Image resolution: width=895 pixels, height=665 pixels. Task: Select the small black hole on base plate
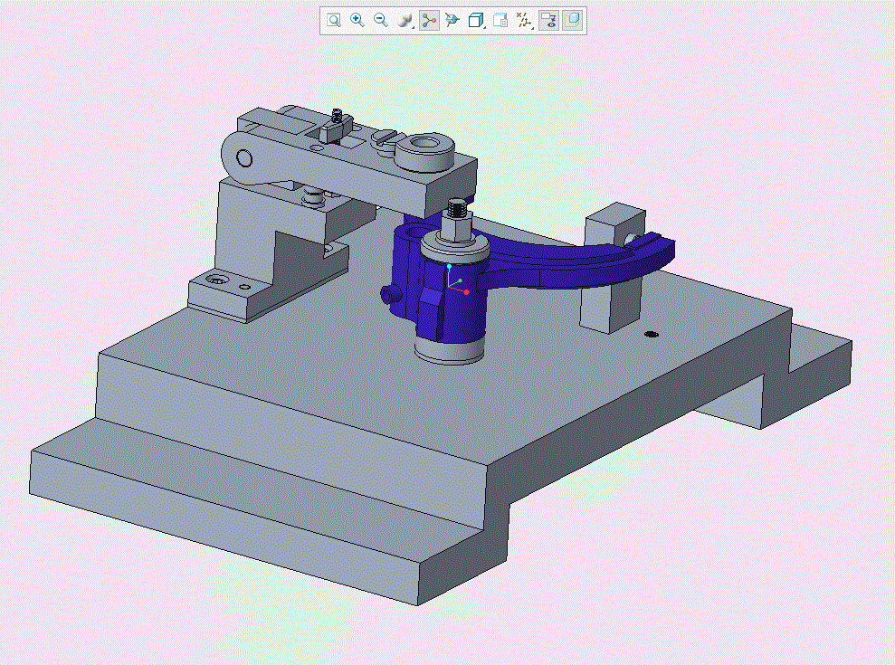pyautogui.click(x=651, y=334)
